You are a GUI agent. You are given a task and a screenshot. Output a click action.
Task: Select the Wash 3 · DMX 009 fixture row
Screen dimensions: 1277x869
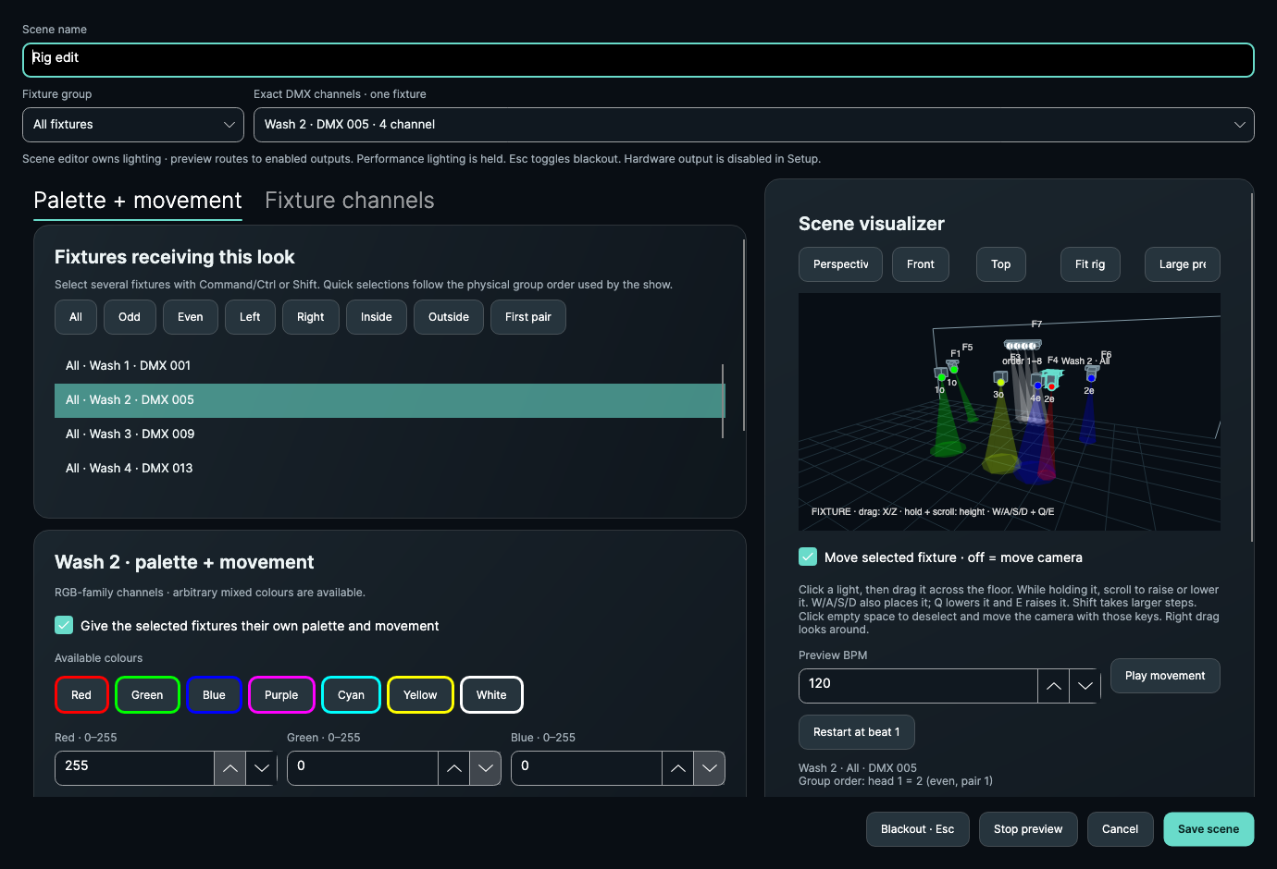(390, 434)
